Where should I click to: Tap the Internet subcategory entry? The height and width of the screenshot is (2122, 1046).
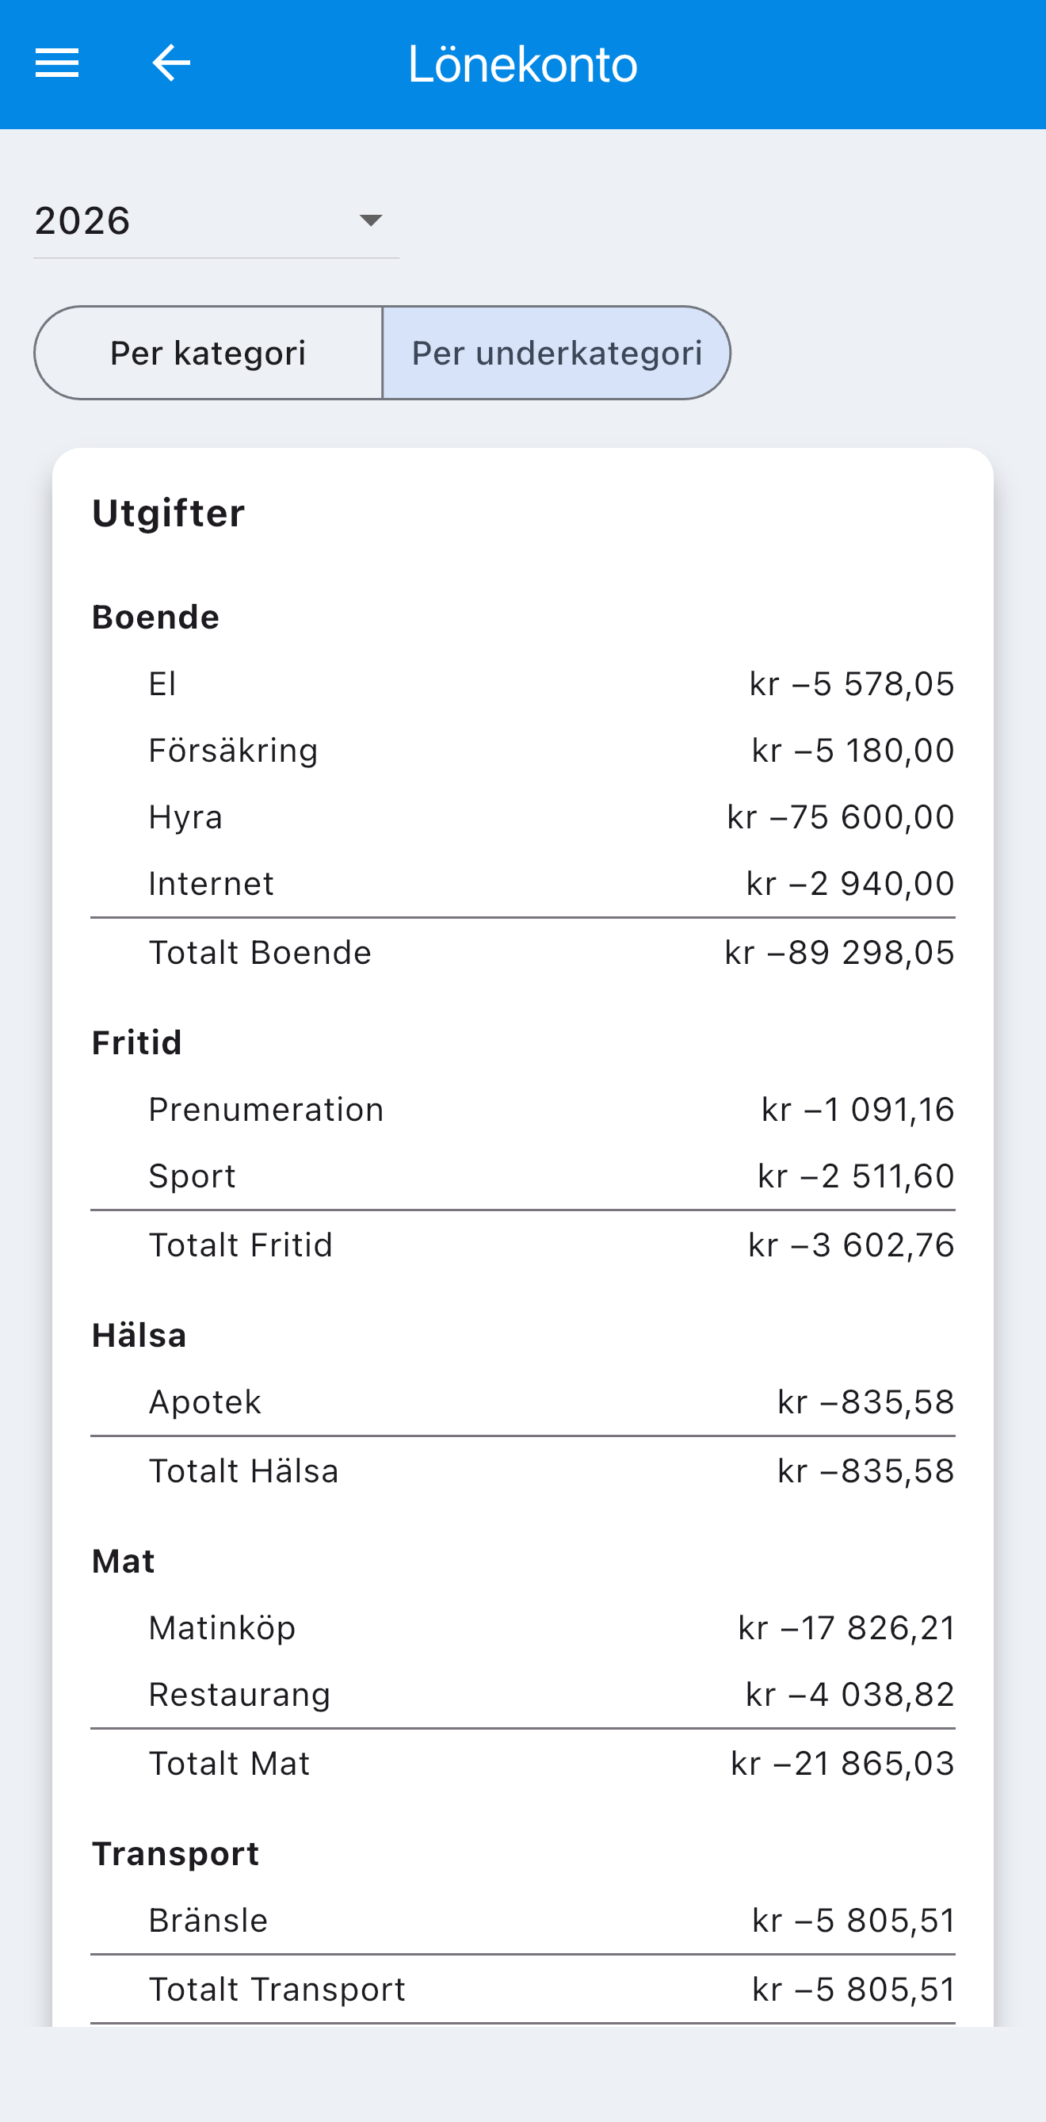[x=523, y=884]
